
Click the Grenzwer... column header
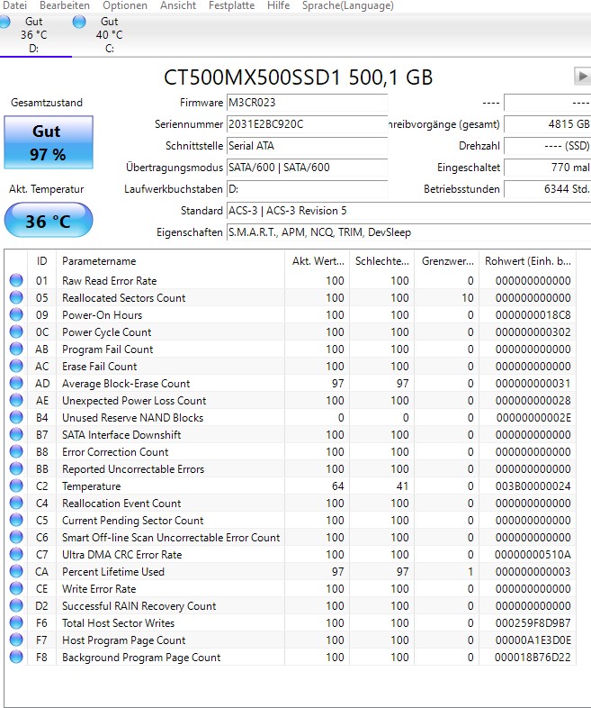click(447, 261)
